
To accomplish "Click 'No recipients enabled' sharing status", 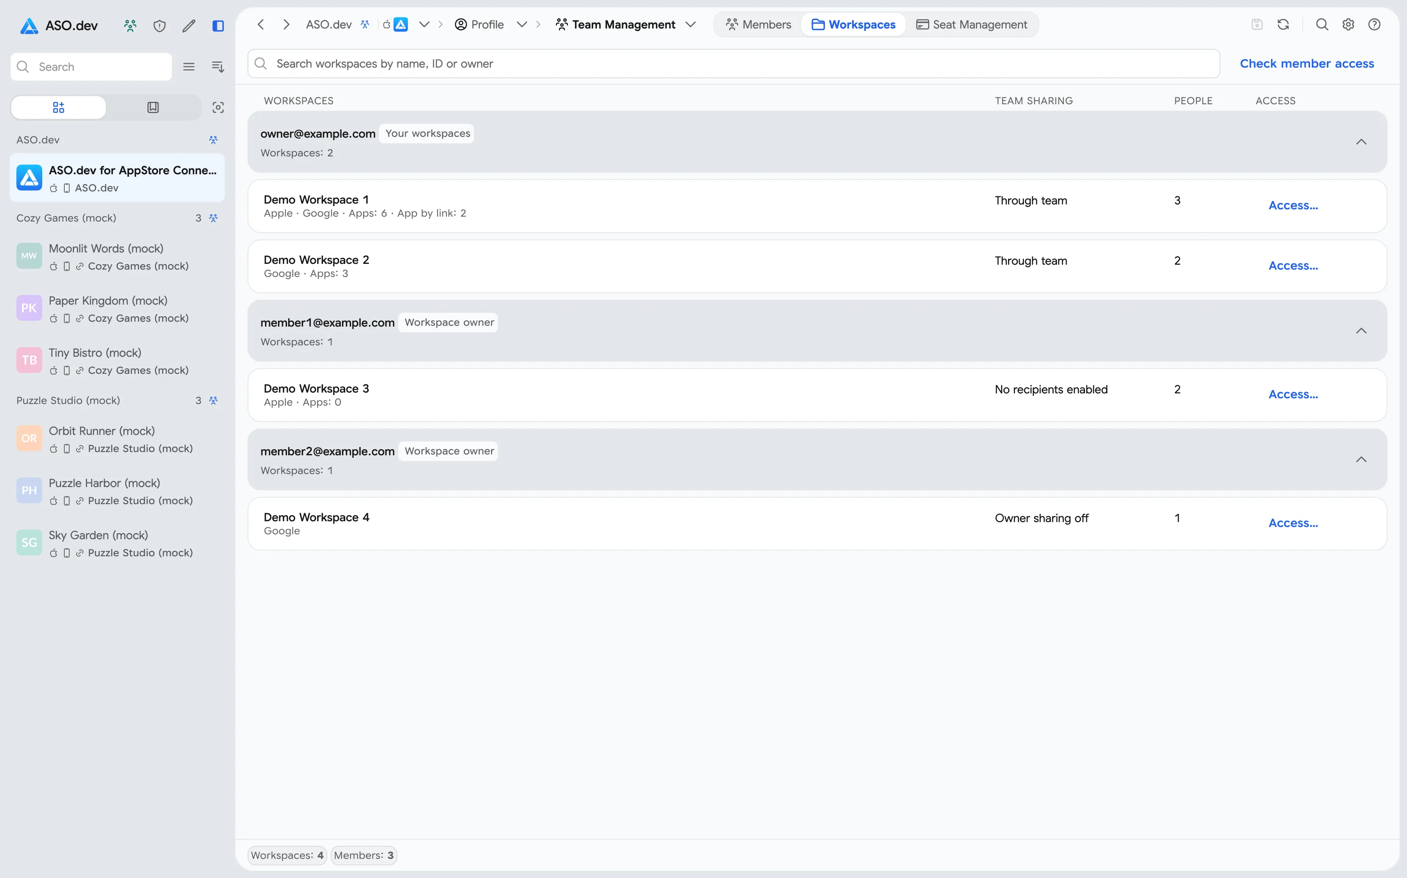I will [x=1051, y=390].
